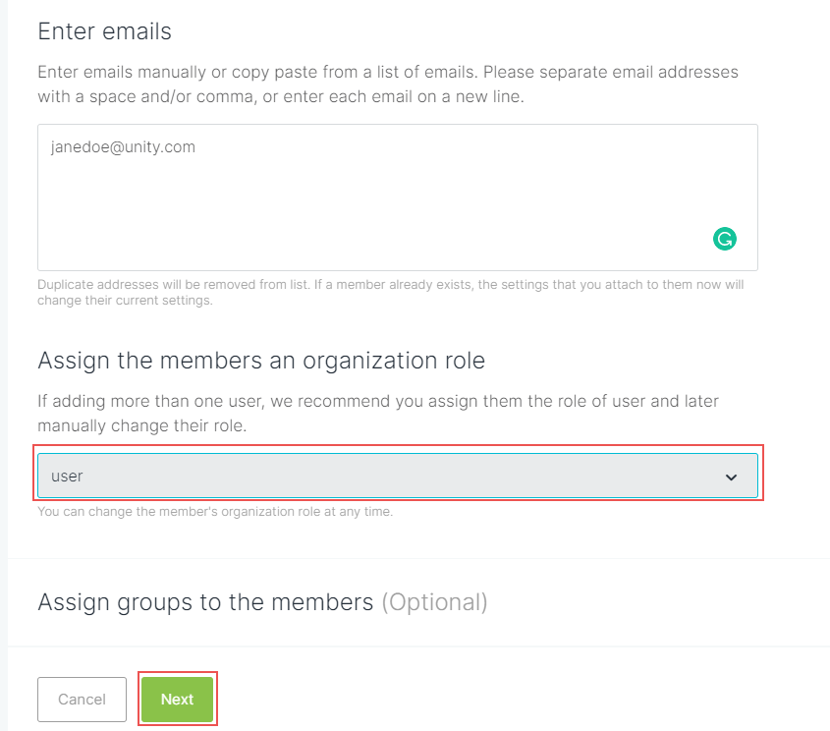This screenshot has height=731, width=830.
Task: Click the "You can change the member's organization role" note
Action: point(215,512)
